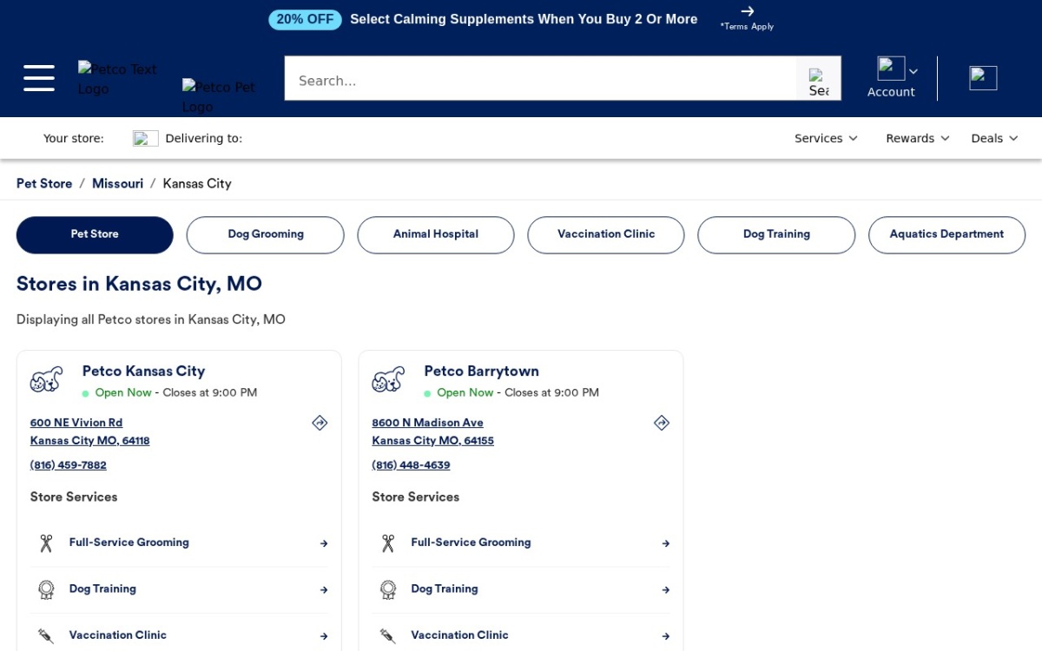Expand the Deals dropdown

[x=994, y=138]
